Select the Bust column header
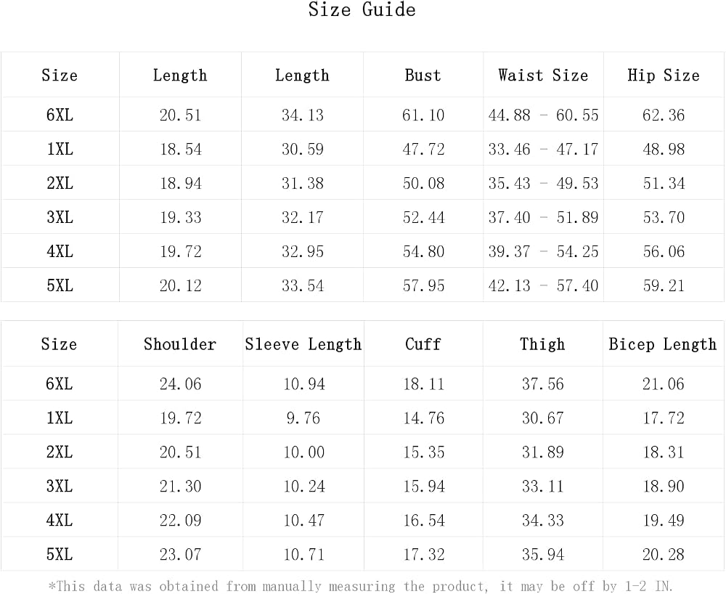 point(423,75)
